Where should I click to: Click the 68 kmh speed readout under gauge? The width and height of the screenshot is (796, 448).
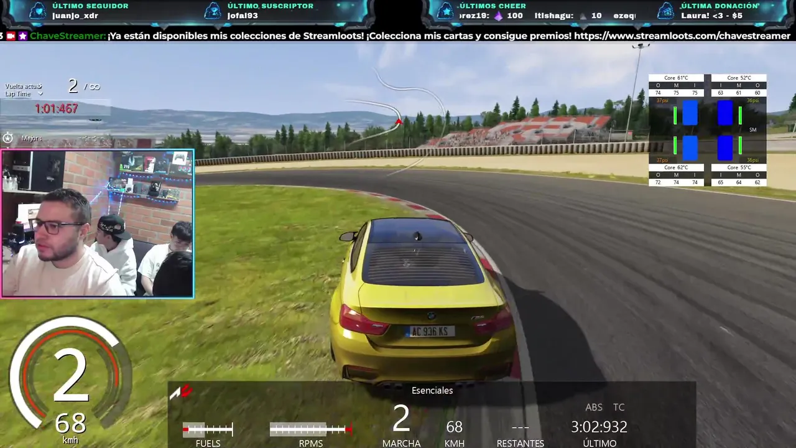click(x=70, y=424)
